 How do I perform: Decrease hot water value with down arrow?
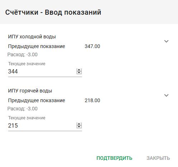click(79, 127)
